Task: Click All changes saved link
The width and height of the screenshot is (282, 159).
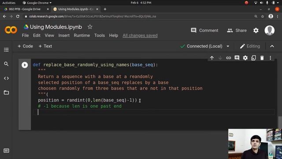Action: coord(140,35)
